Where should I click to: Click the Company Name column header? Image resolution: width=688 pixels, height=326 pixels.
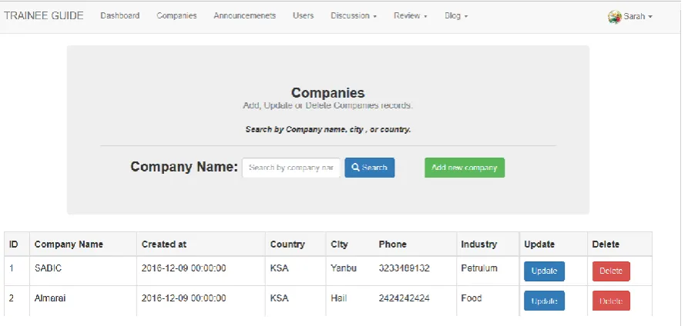tap(69, 244)
